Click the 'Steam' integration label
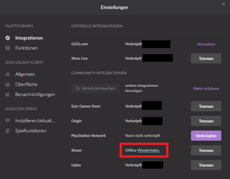Screen dimensions: 230x179 pos(76,150)
